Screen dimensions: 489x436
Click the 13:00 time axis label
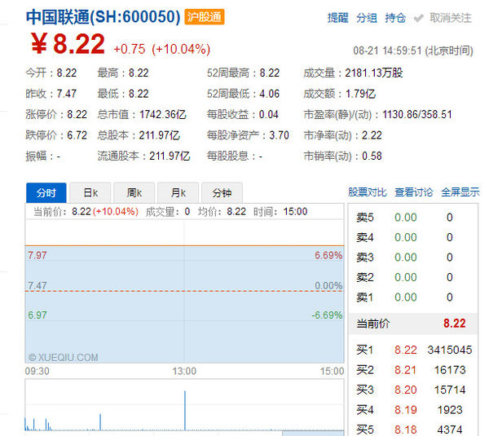(184, 371)
